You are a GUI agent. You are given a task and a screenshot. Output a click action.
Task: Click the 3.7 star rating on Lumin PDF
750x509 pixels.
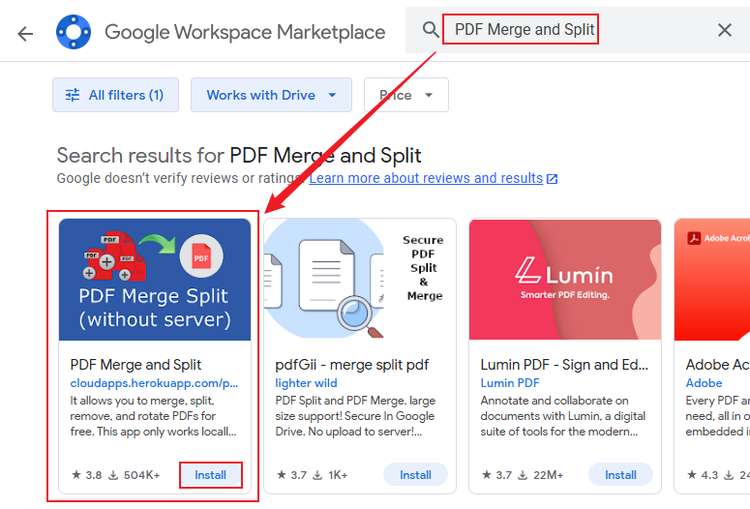497,475
